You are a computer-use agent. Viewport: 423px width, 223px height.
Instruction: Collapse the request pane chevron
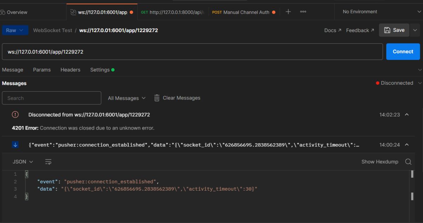click(419, 70)
